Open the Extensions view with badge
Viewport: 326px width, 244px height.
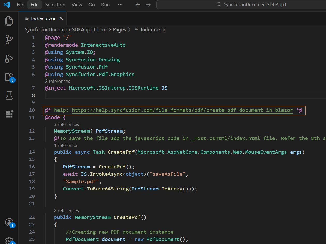pyautogui.click(x=9, y=77)
